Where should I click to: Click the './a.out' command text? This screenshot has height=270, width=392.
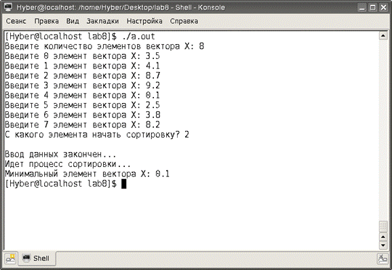coord(138,37)
